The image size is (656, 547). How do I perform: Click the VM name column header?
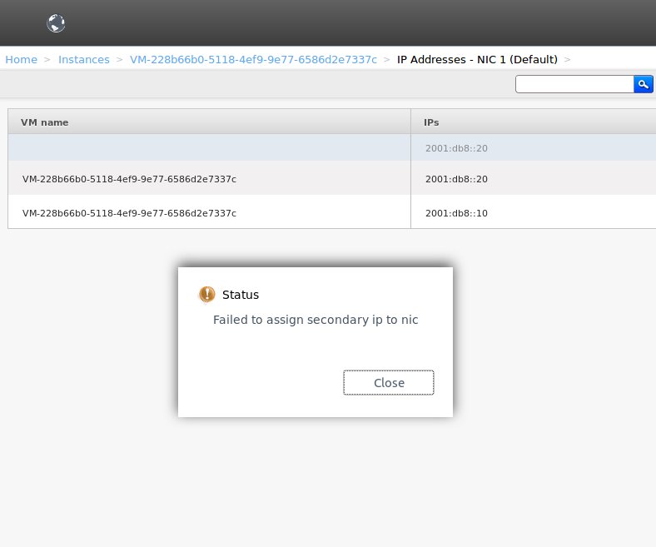click(x=209, y=122)
